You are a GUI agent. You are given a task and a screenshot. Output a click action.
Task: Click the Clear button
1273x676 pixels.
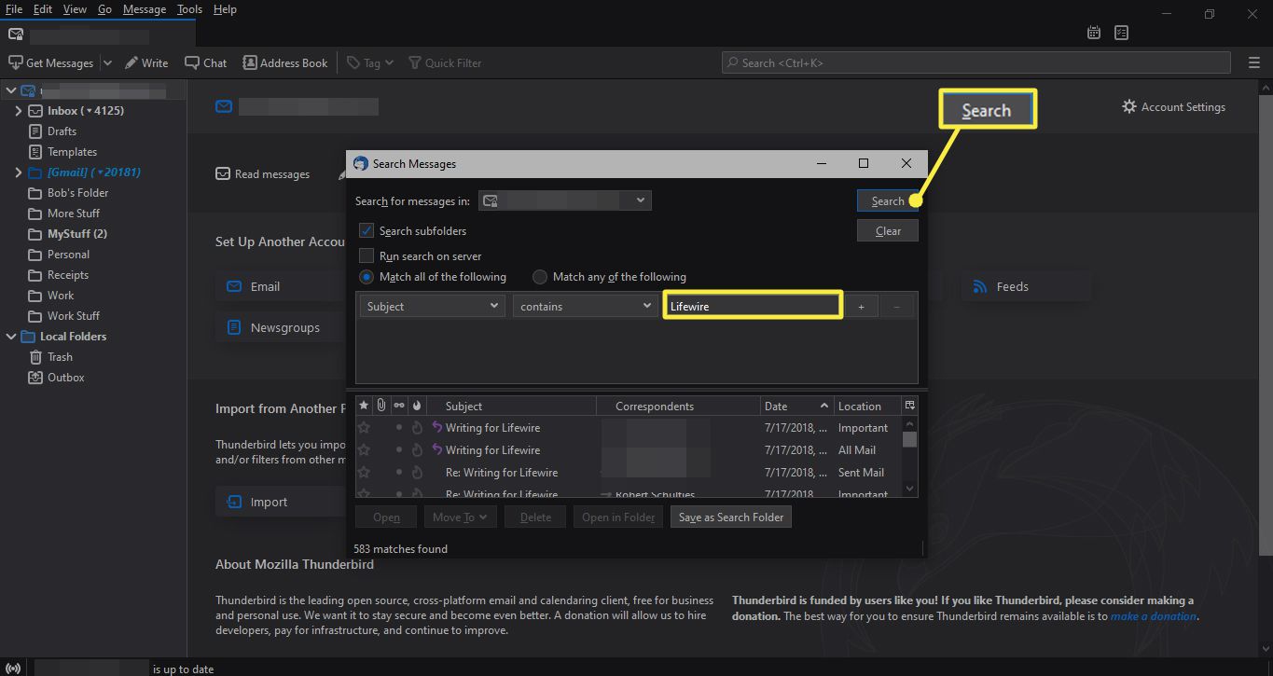(888, 231)
